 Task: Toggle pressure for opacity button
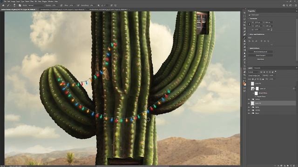pyautogui.click(x=61, y=6)
